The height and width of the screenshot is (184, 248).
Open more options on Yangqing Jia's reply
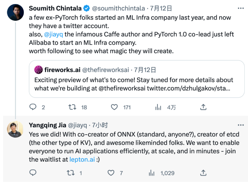tap(241, 125)
